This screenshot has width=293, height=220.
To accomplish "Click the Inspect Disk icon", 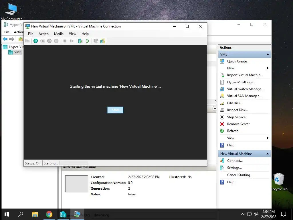I will point(222,110).
